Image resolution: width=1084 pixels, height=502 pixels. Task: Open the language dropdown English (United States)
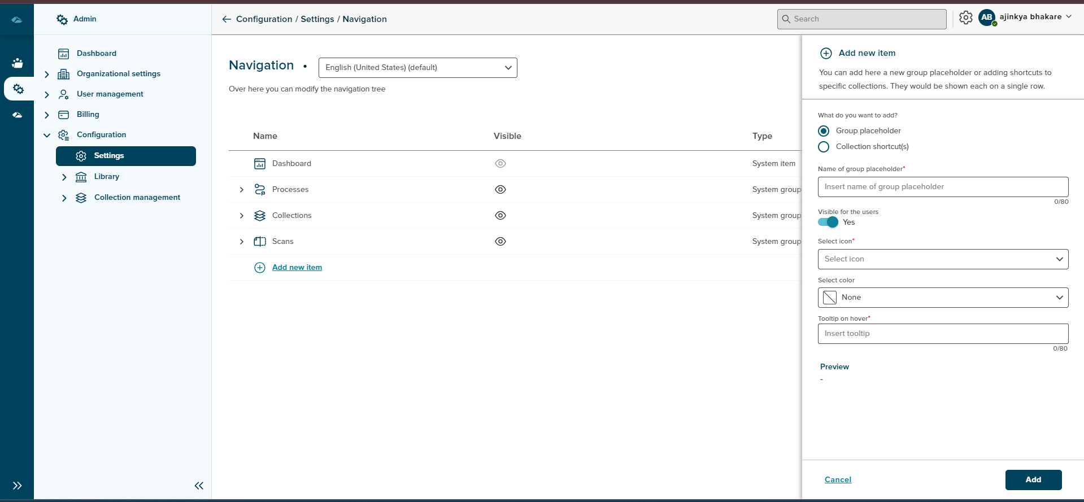[x=417, y=68]
